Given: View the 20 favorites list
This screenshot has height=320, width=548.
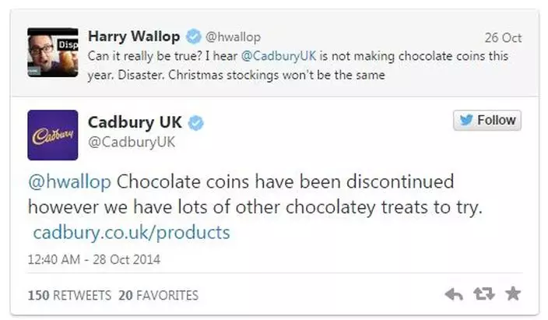Looking at the screenshot, I should click(158, 295).
